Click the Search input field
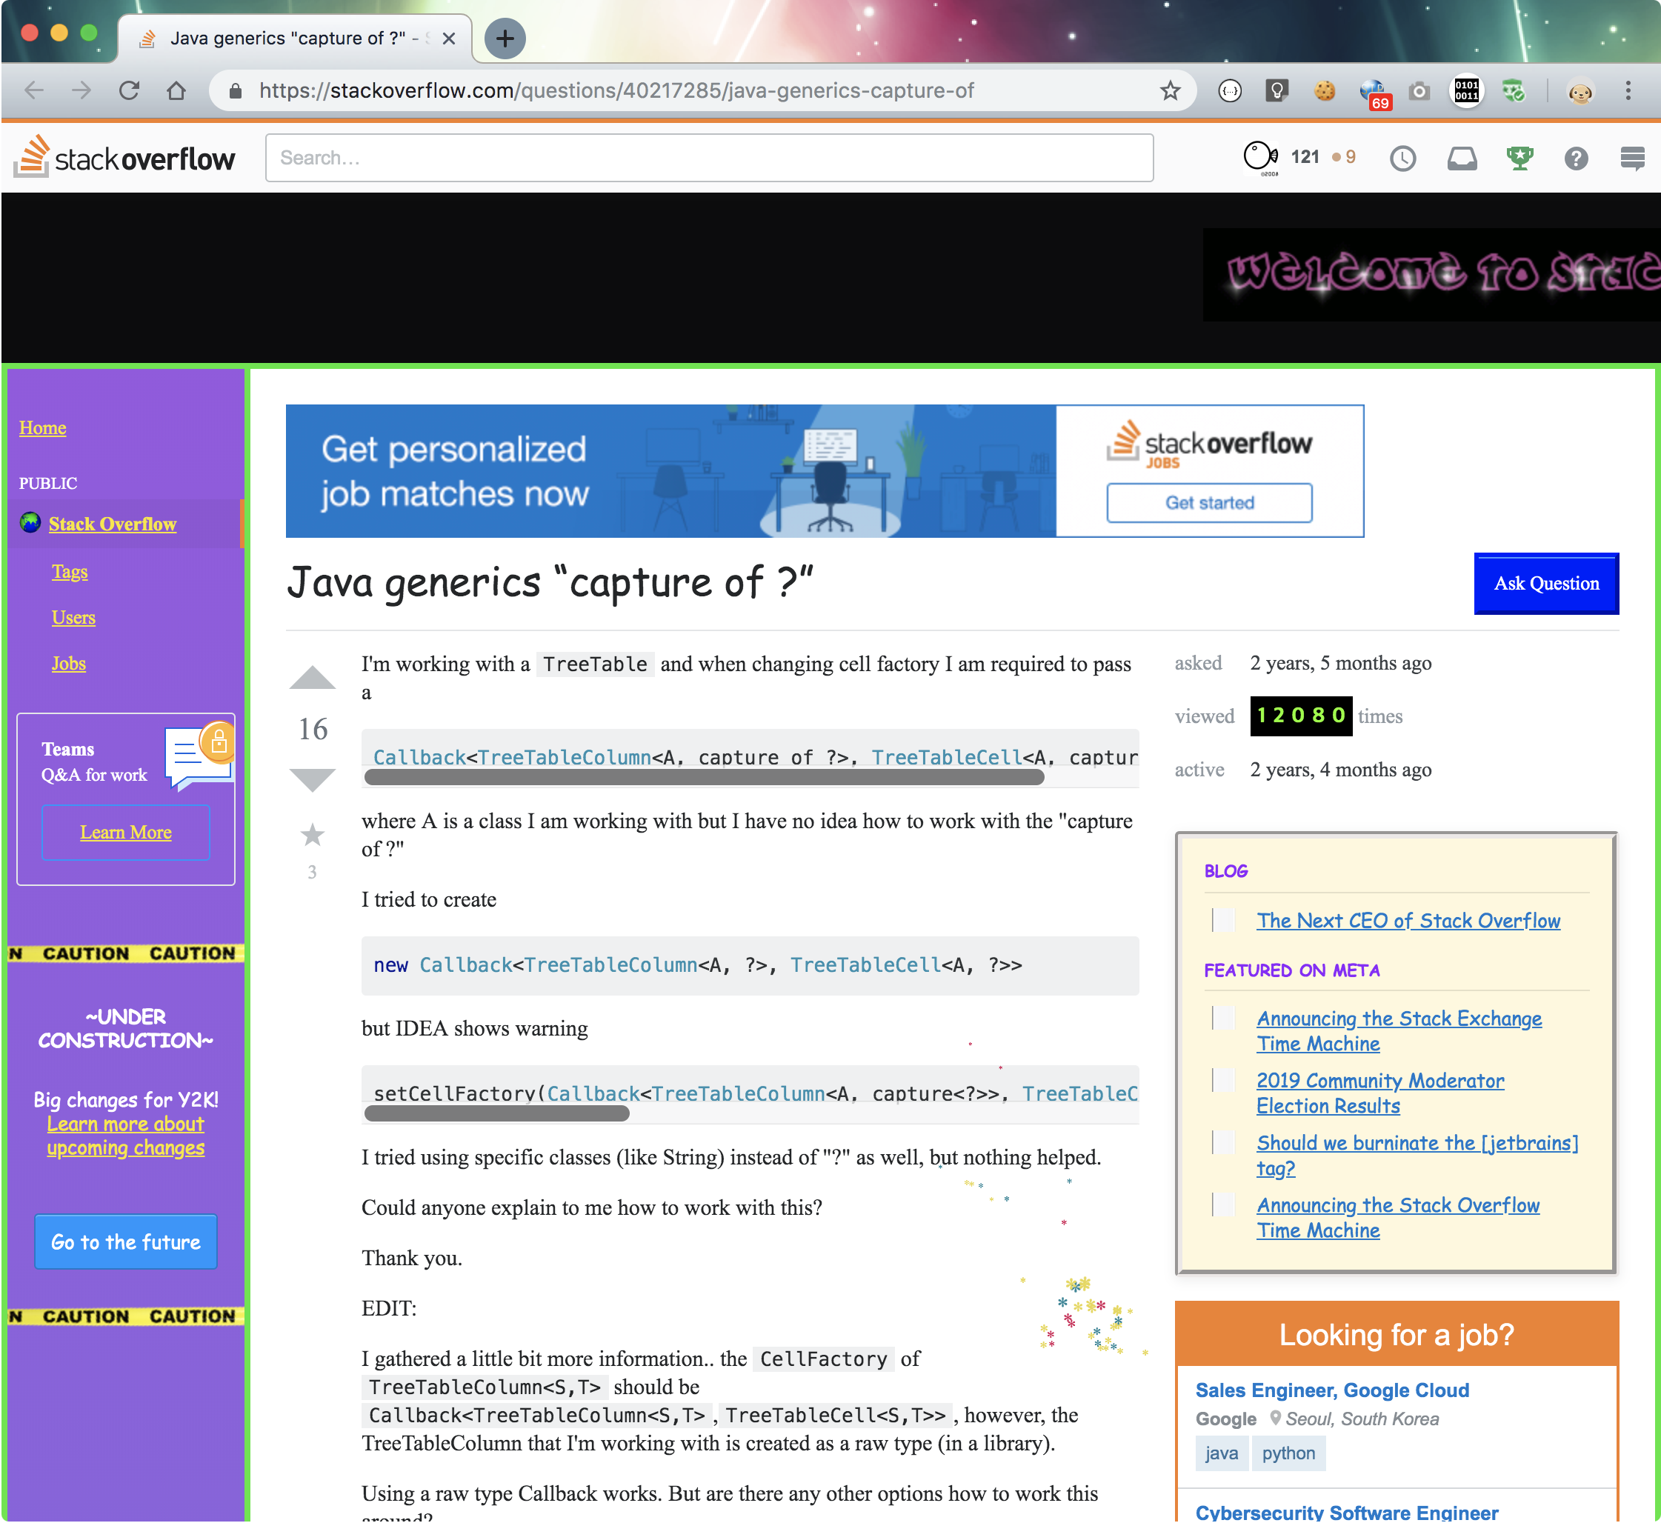Viewport: 1661px width, 1523px height. 709,157
